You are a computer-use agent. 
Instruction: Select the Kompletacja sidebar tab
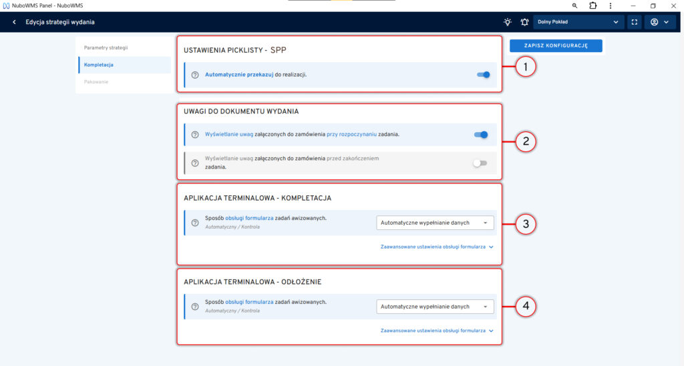click(99, 65)
